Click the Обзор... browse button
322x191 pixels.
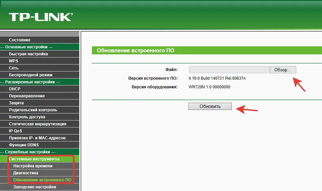(283, 70)
